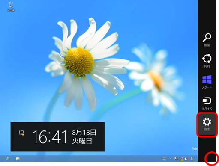Open the Search (検索) charm
This screenshot has width=219, height=166.
pyautogui.click(x=207, y=40)
